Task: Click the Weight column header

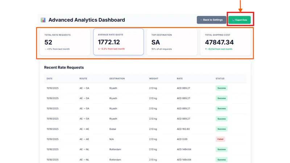Action: 154,79
